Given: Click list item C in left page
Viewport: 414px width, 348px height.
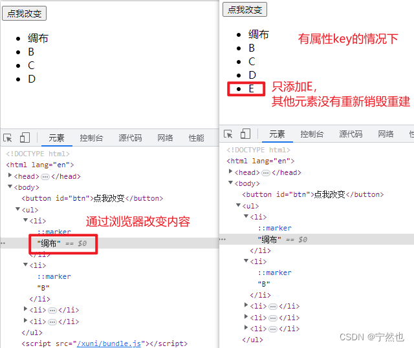Looking at the screenshot, I should (x=31, y=65).
